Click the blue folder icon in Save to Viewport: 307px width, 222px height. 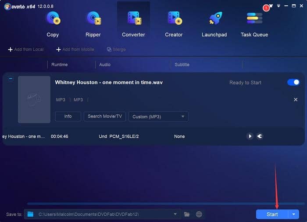click(x=30, y=214)
